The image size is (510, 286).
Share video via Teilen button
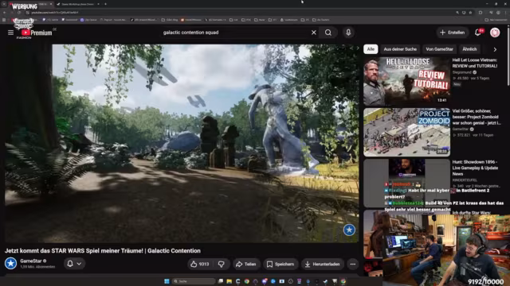pos(246,265)
